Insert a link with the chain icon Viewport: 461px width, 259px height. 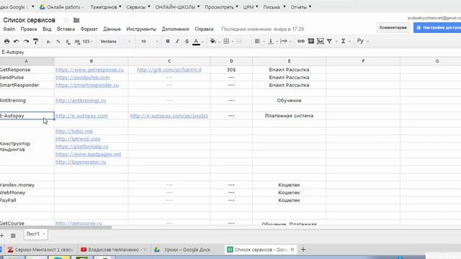pos(301,42)
